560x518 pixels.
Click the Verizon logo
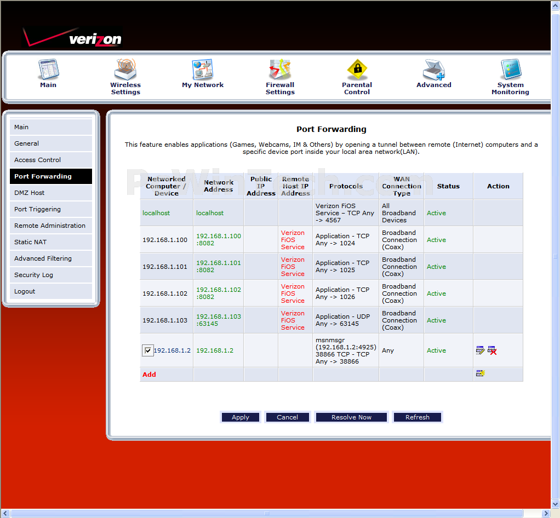(x=72, y=37)
